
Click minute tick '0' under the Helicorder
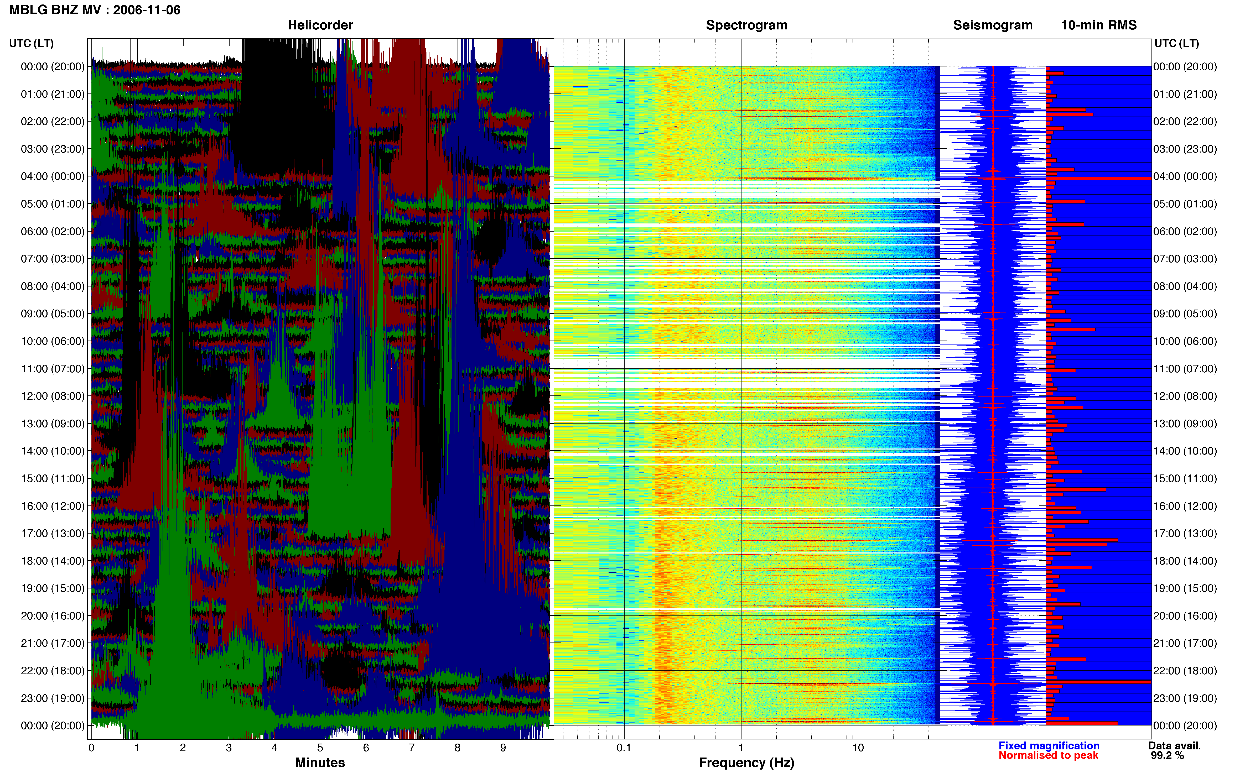91,748
